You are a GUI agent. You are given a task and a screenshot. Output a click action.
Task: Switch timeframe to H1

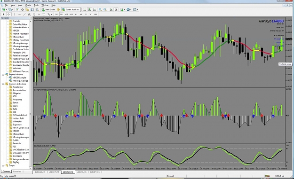76,14
